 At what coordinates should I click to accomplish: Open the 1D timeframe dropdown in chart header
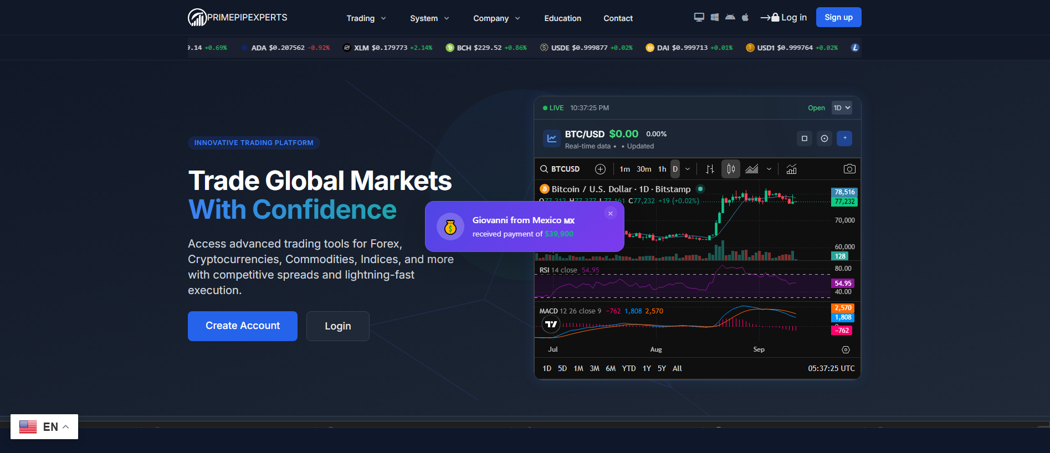(x=842, y=108)
